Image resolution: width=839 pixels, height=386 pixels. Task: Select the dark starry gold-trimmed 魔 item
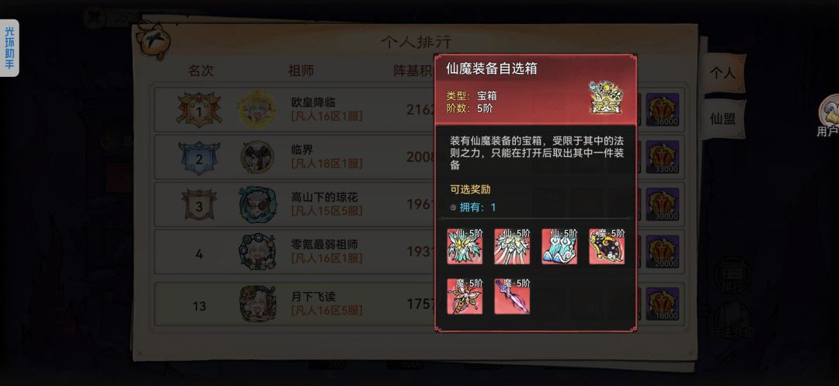coord(607,246)
